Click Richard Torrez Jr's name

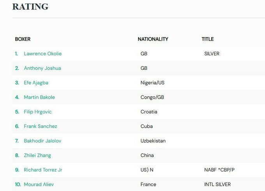click(43, 170)
